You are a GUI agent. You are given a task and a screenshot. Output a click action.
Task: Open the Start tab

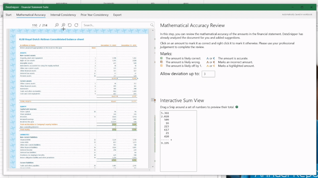point(8,15)
